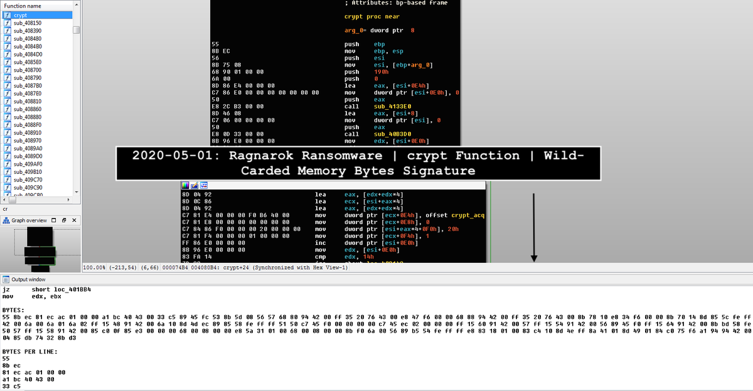Screen dimensions: 753x391
Task: Select function sub_4085E0
Action: (x=38, y=62)
